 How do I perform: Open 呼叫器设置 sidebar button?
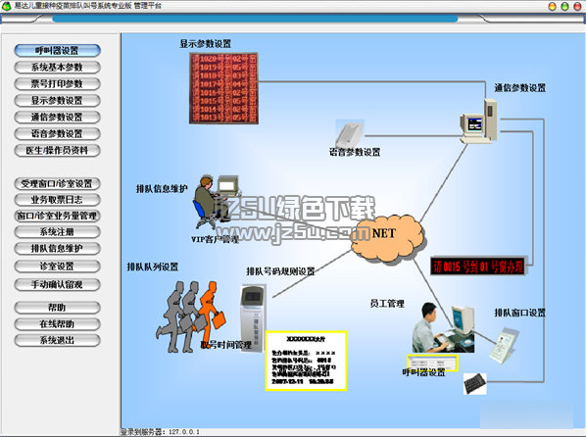57,51
